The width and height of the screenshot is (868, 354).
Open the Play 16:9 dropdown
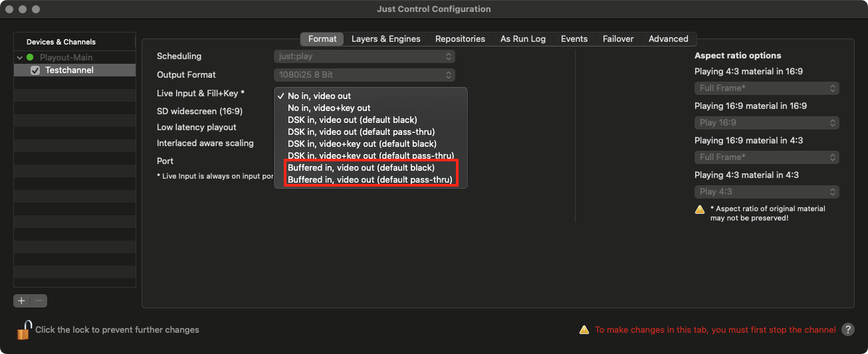pyautogui.click(x=767, y=122)
